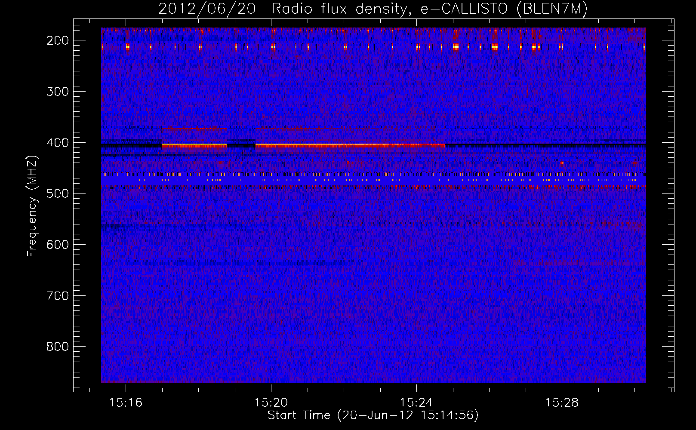
Task: Click the 800 frequency tick label
Action: 57,347
